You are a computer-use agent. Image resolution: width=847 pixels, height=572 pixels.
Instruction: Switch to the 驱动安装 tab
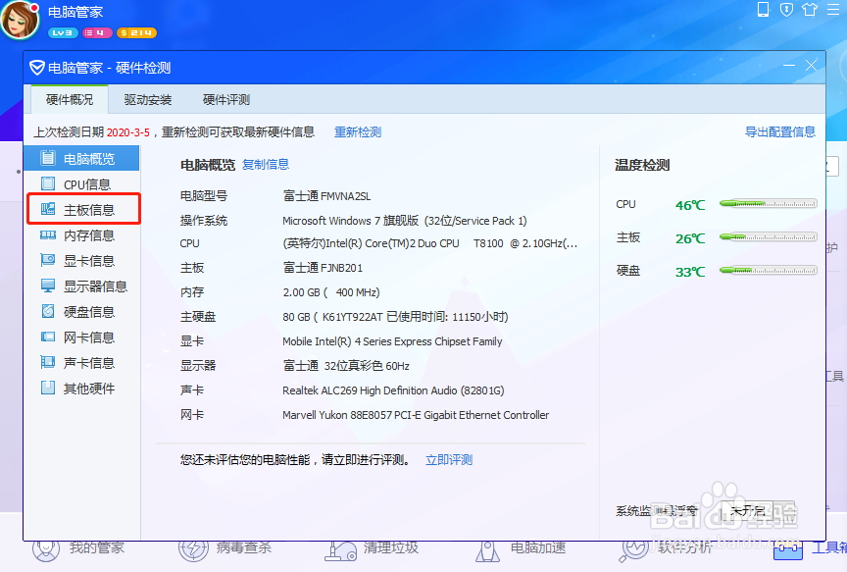[147, 99]
